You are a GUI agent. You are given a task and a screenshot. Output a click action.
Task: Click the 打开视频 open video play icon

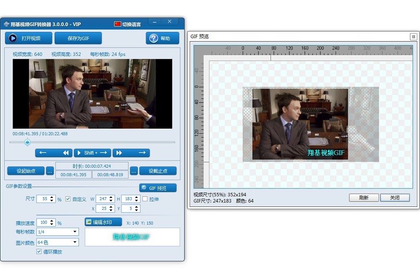tap(13, 38)
